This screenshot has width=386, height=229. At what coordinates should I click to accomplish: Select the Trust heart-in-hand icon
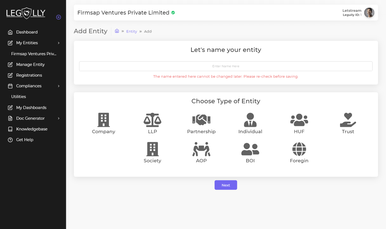(x=348, y=120)
